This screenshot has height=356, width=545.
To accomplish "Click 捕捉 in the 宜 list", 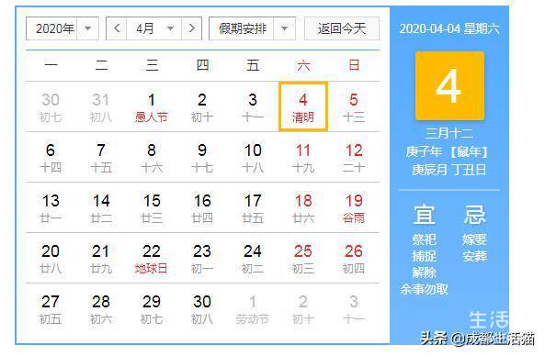I will click(x=424, y=256).
